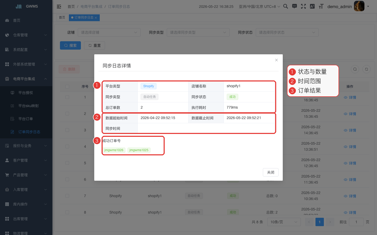
Task: Go to 首页 in the sidebar
Action: click(26, 20)
